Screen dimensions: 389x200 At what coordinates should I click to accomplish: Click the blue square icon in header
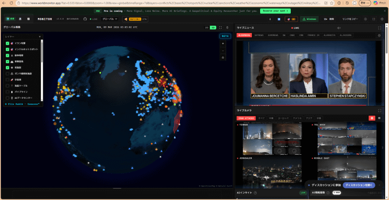(279, 19)
